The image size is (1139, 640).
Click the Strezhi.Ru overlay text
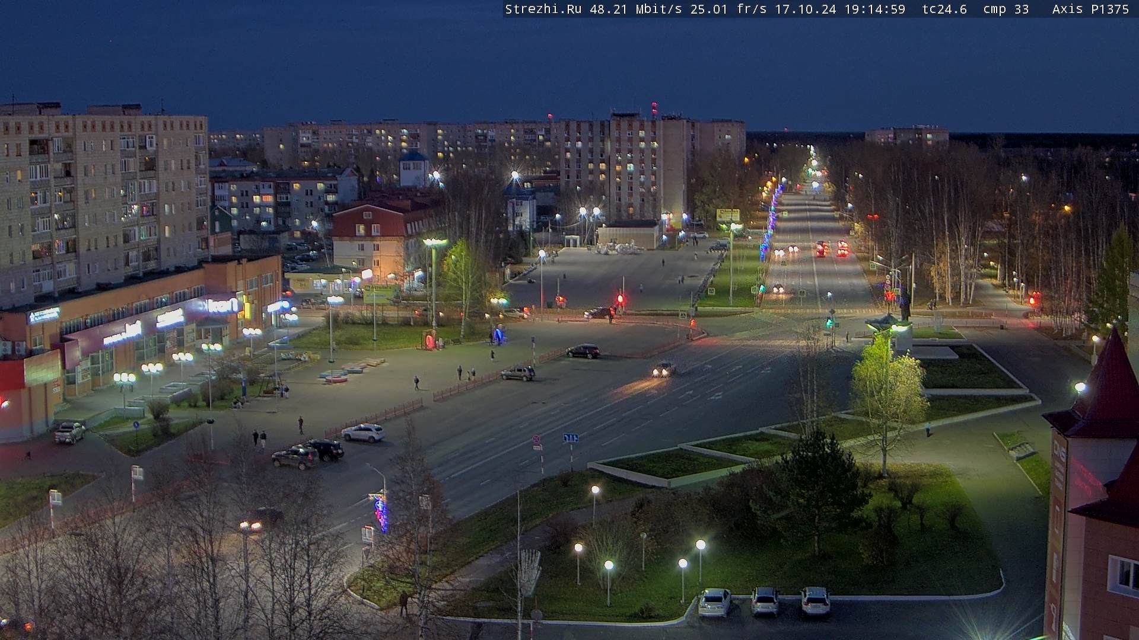coord(543,9)
